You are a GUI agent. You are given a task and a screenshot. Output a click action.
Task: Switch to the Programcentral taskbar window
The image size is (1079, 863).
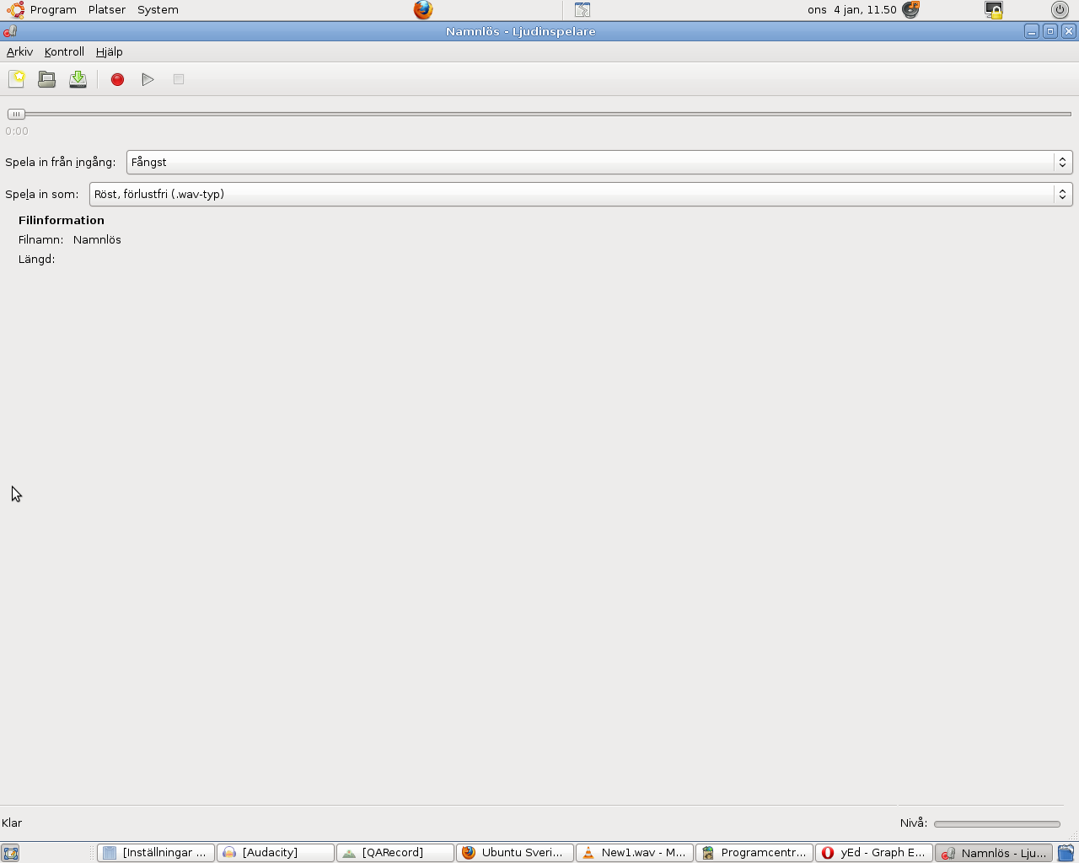click(x=754, y=853)
